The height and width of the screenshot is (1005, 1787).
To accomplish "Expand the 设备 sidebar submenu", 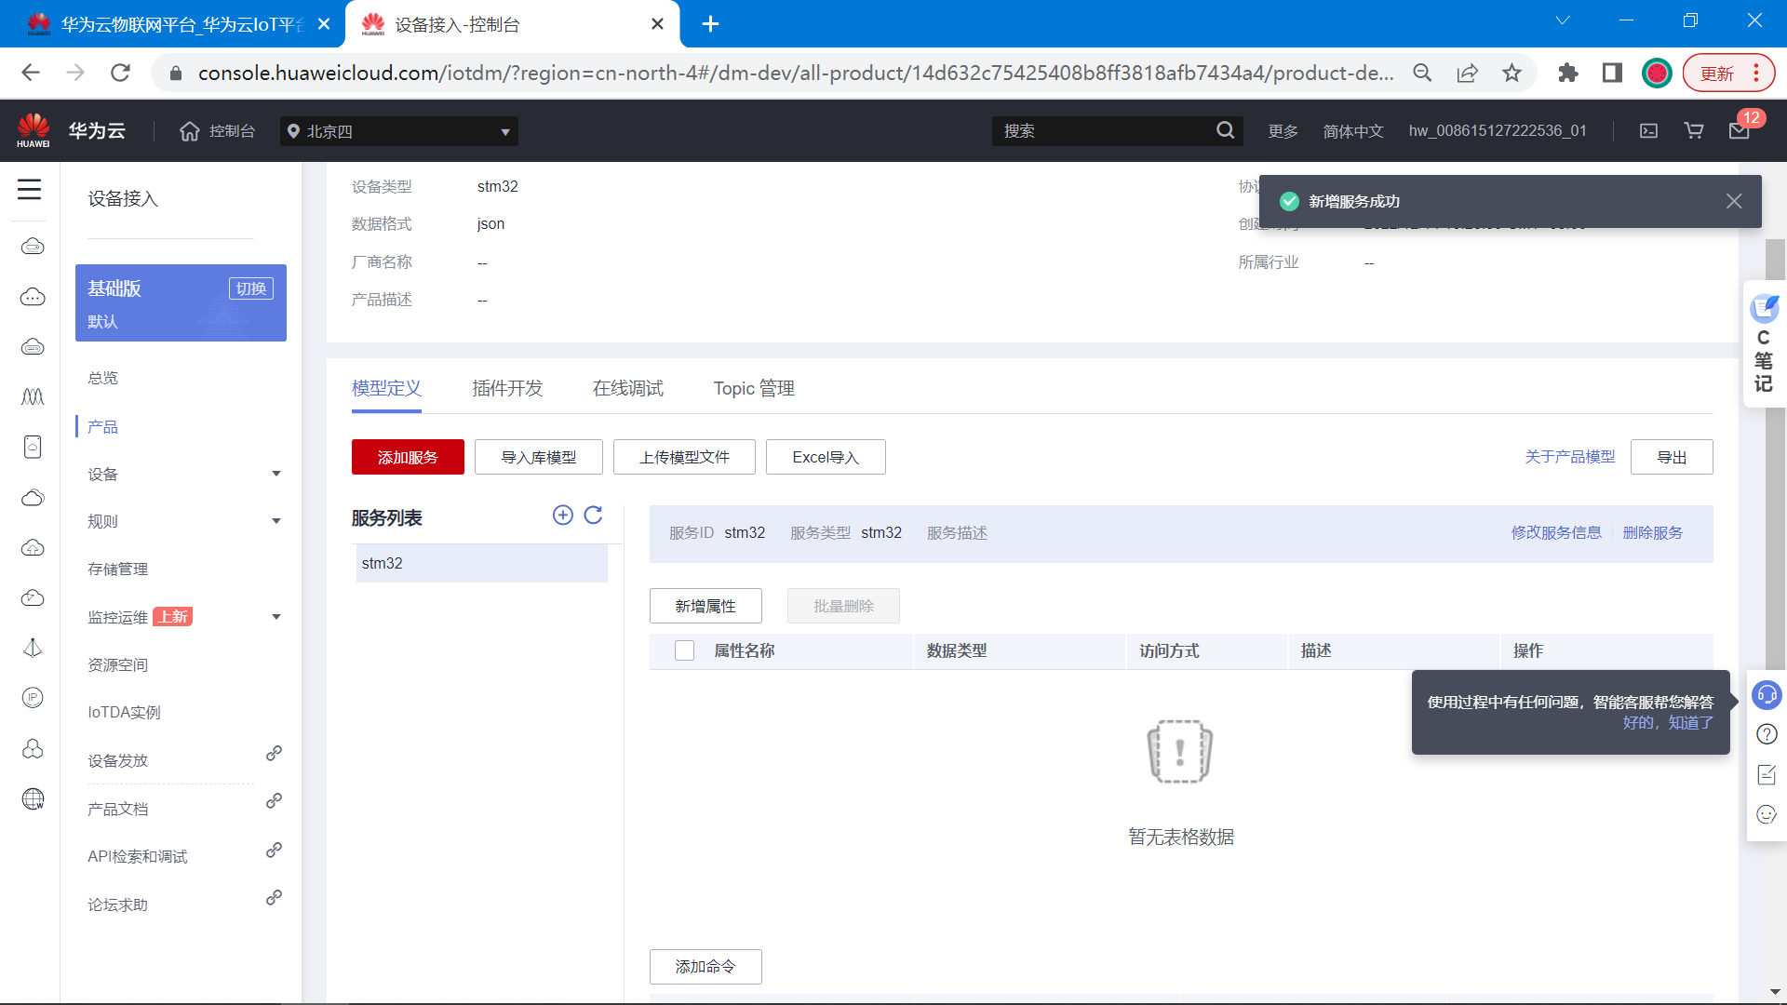I will point(275,474).
